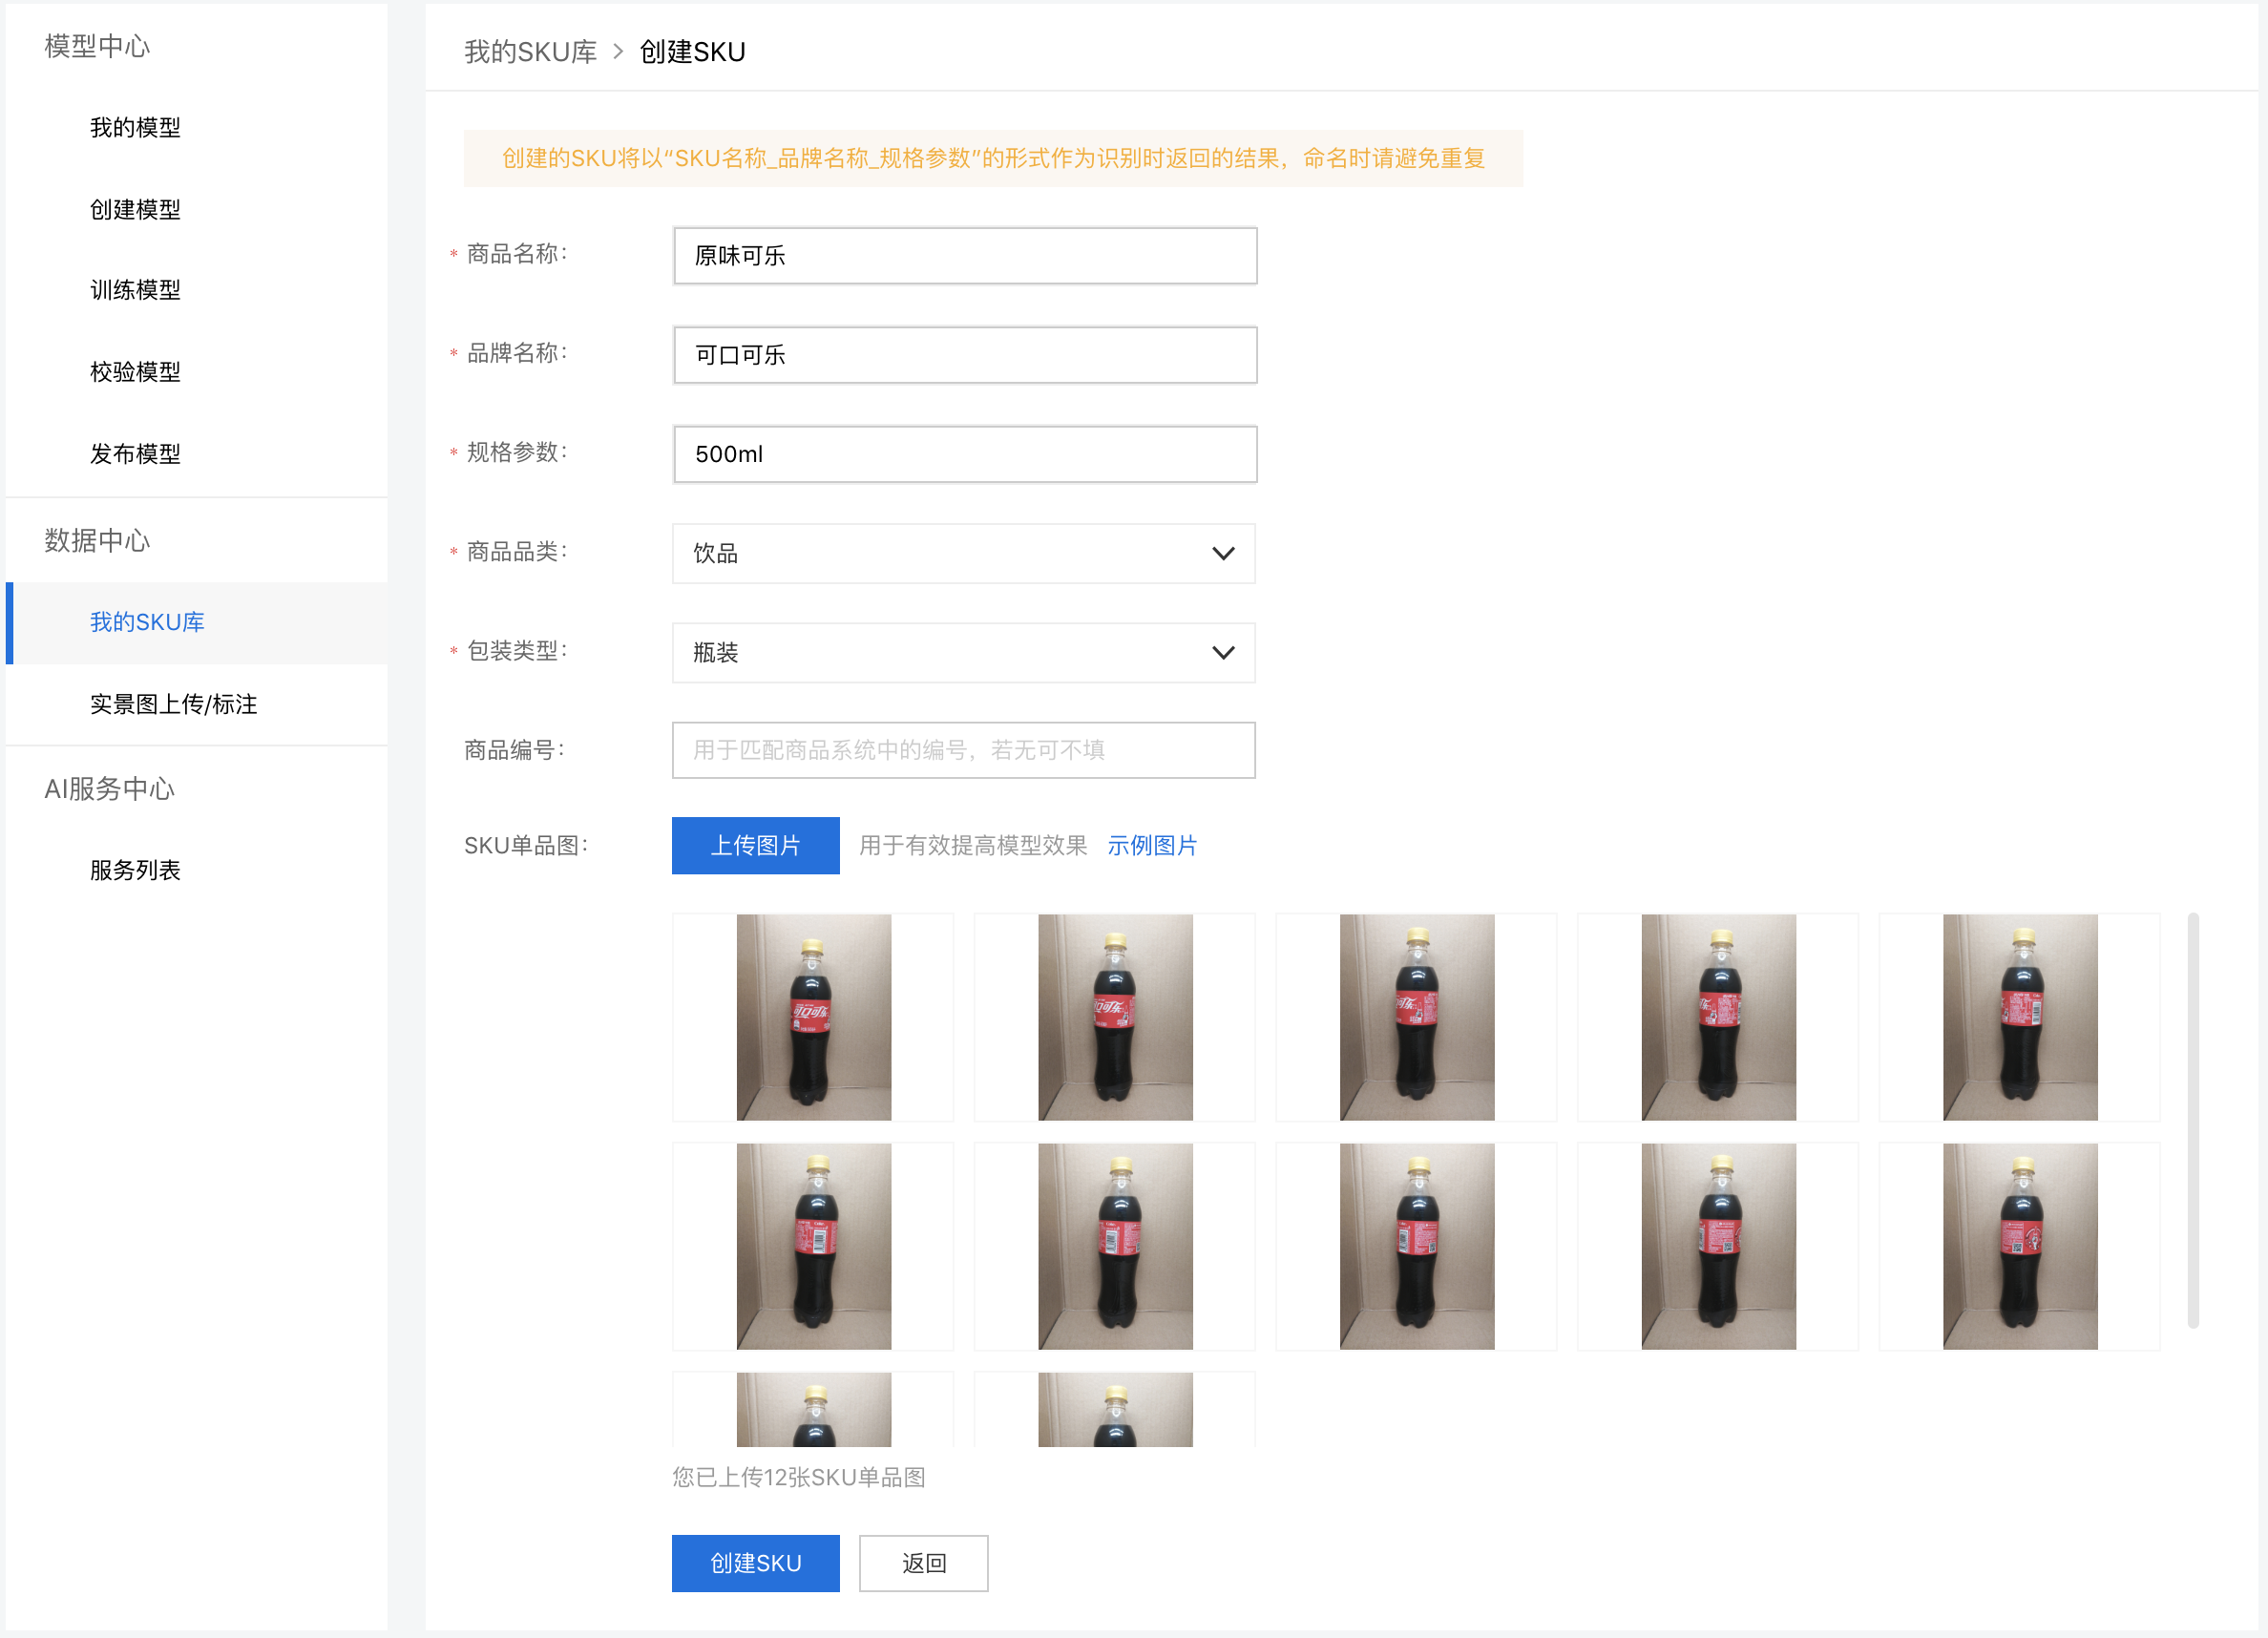2268x1638 pixels.
Task: Click the 数据中心 section header
Action: (x=97, y=541)
